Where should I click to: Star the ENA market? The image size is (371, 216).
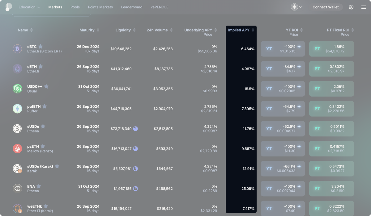click(x=39, y=186)
